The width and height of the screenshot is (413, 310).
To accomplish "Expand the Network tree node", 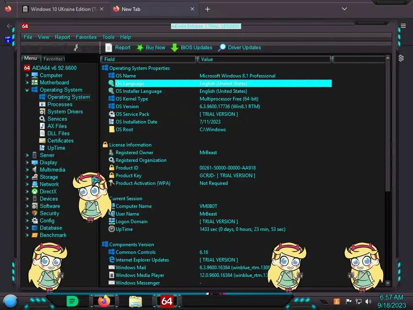I will tap(27, 184).
